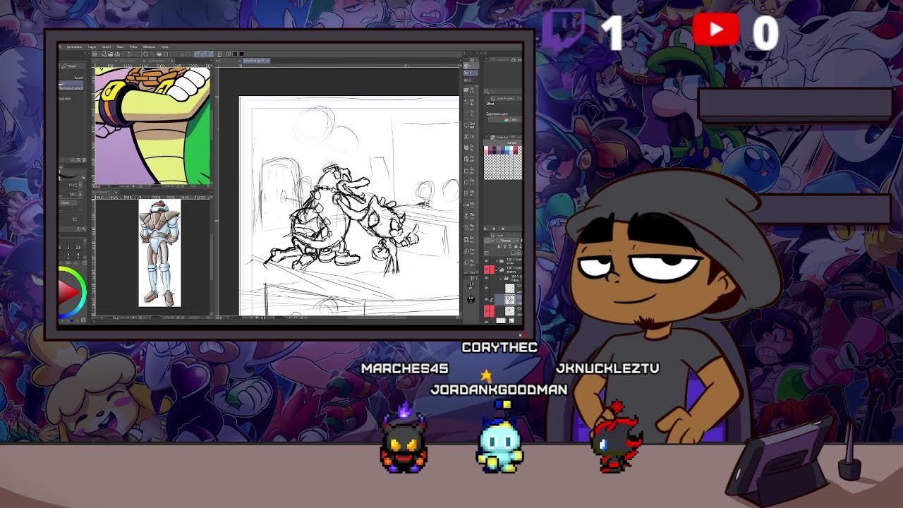This screenshot has height=508, width=903.
Task: Close the Sea Bot canvas tab
Action: (x=268, y=61)
